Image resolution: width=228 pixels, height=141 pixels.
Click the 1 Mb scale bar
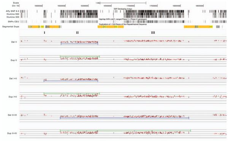123,3
